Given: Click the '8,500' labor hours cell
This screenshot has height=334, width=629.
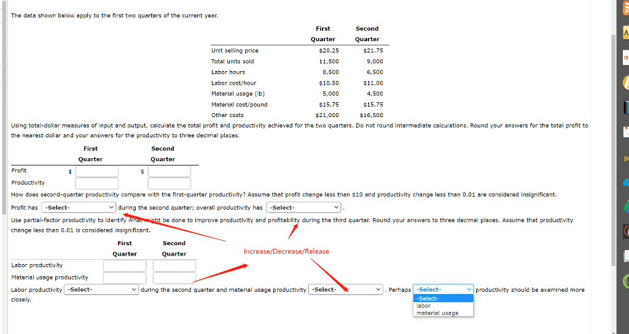Looking at the screenshot, I should (331, 72).
